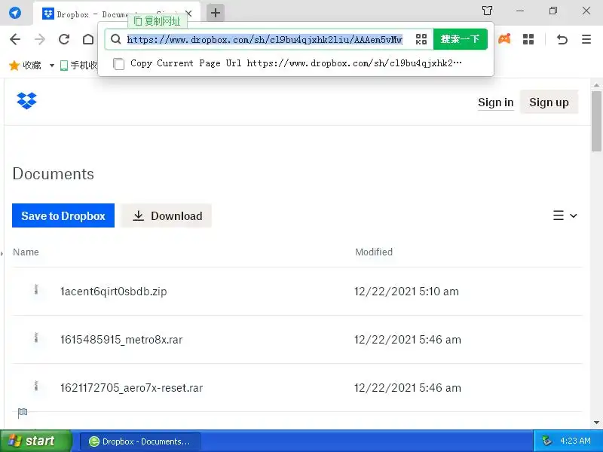Click the Dropbox logo on the page
The image size is (603, 452).
click(26, 101)
